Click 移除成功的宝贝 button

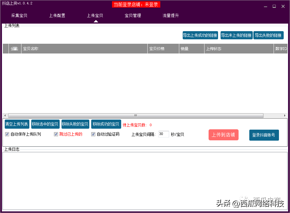pyautogui.click(x=106, y=124)
